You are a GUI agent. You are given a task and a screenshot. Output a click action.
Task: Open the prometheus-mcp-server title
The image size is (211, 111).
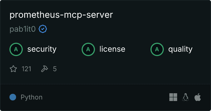(x=61, y=15)
